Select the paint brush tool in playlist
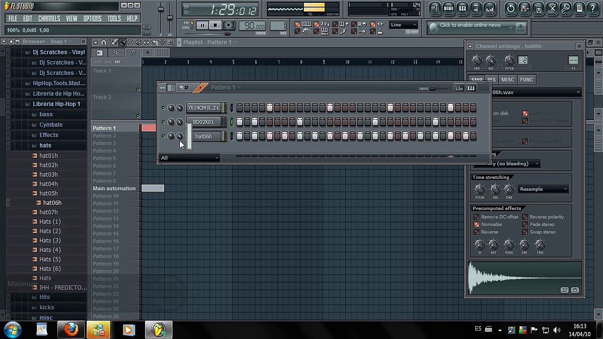This screenshot has height=339, width=603. point(122,42)
